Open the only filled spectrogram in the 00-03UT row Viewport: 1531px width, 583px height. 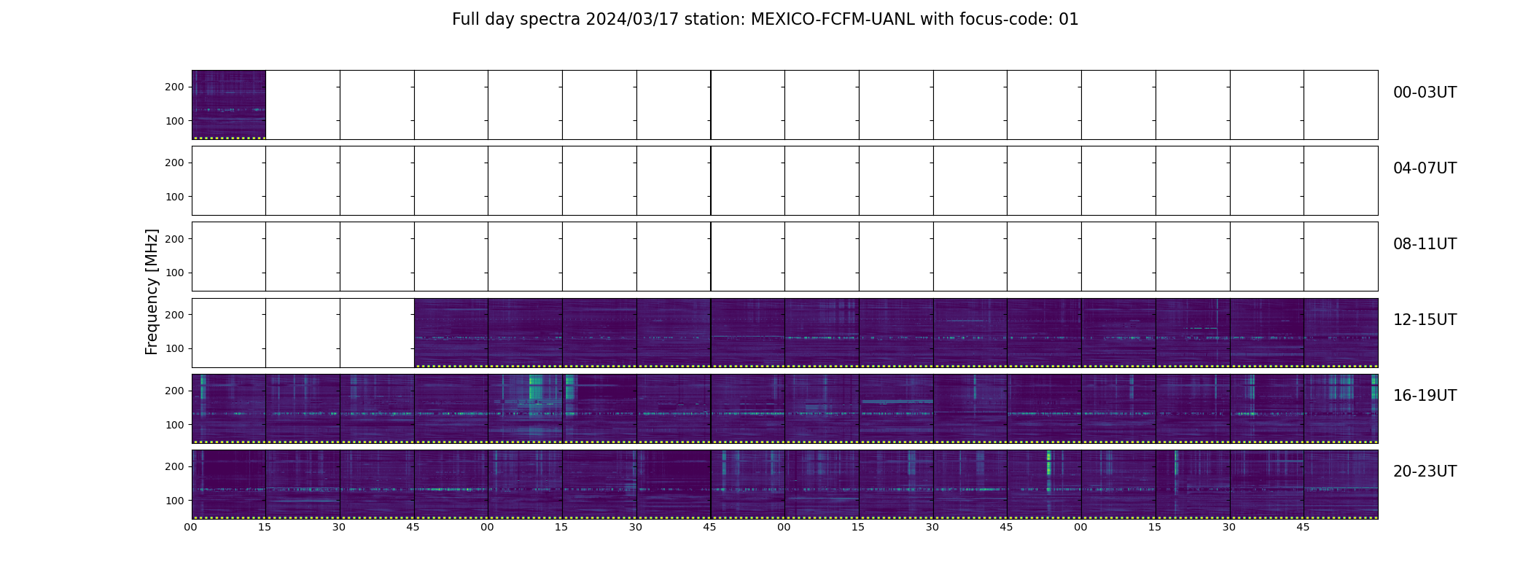pyautogui.click(x=229, y=105)
